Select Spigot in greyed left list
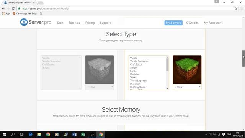The width and height of the screenshot is (245, 138). pyautogui.click(x=46, y=68)
